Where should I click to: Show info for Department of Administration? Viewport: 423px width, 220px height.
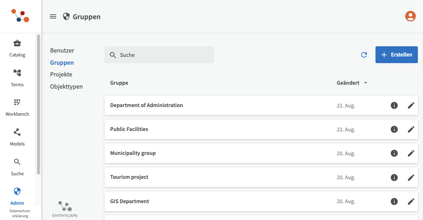point(394,105)
